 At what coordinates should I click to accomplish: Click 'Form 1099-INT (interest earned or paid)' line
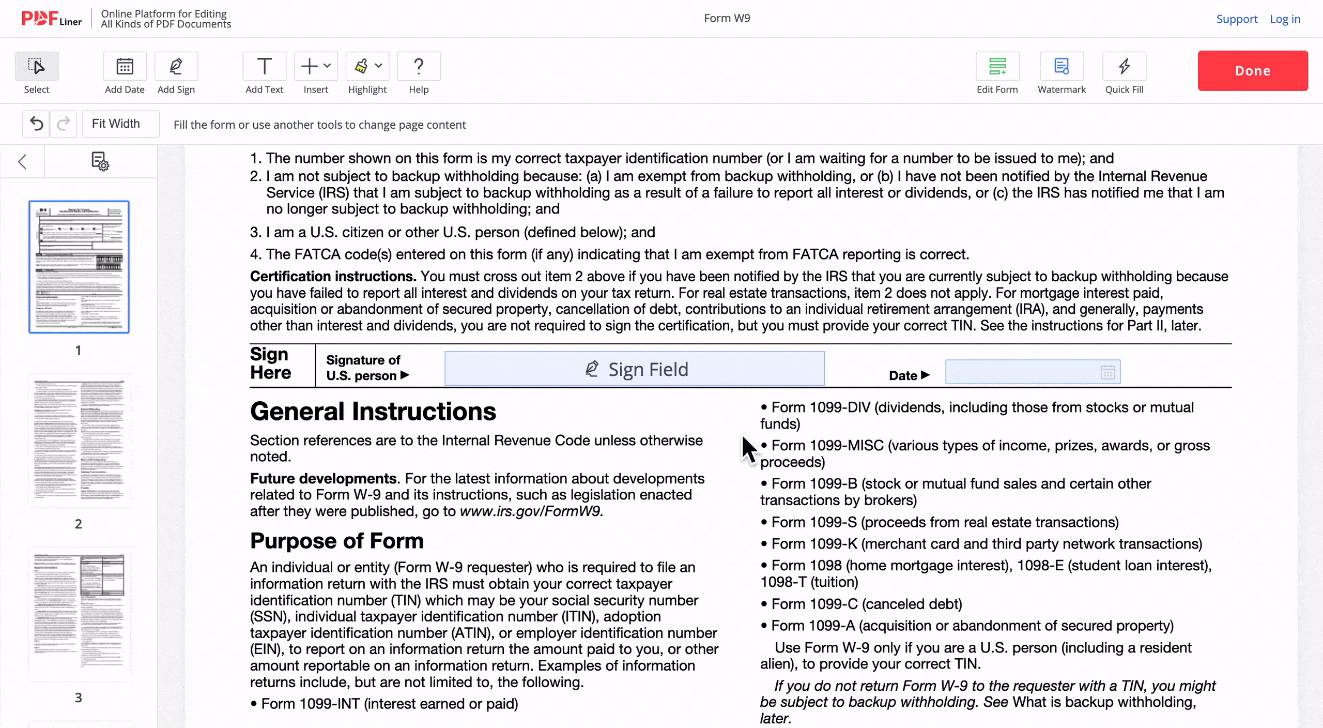pos(384,704)
